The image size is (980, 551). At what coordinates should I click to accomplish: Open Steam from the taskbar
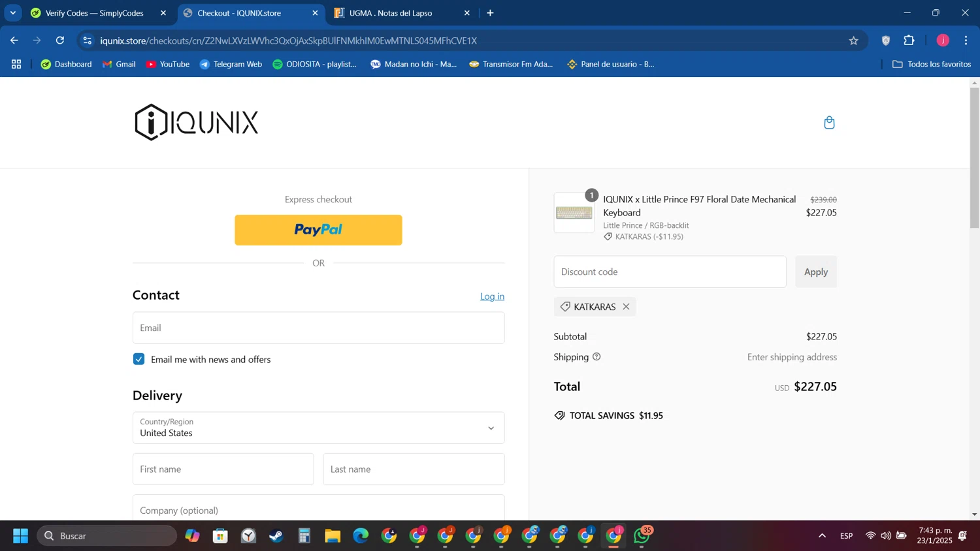click(276, 536)
